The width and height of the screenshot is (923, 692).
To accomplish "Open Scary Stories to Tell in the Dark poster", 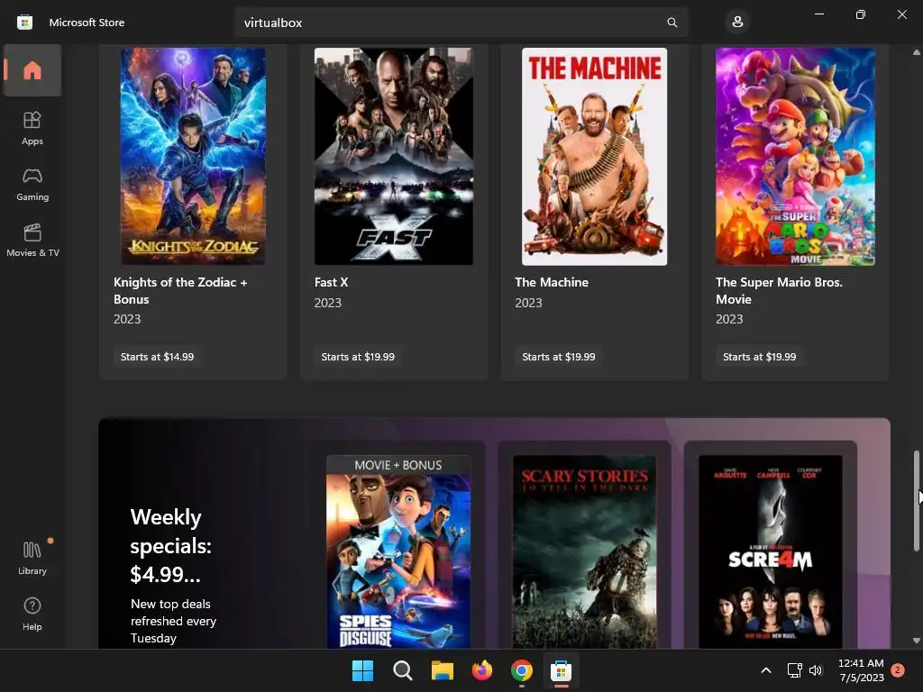I will 584,551.
